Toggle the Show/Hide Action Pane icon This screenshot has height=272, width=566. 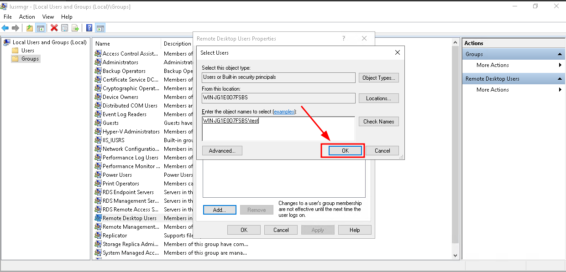100,28
